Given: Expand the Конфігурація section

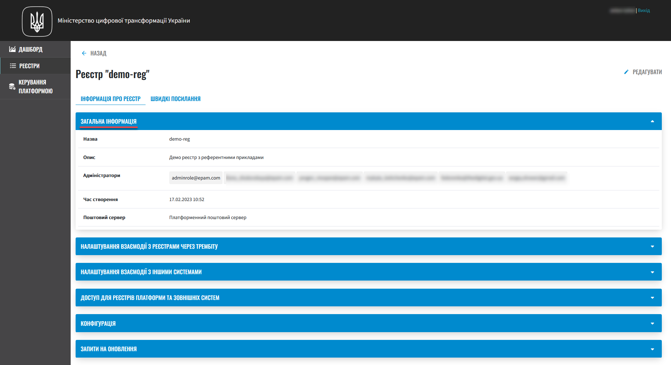Looking at the screenshot, I should [x=652, y=323].
